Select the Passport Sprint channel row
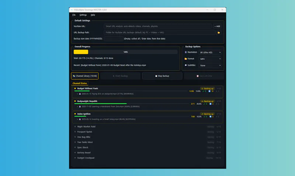The width and height of the screenshot is (295, 176). tap(148, 132)
